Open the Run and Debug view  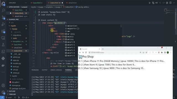[x=3, y=24]
